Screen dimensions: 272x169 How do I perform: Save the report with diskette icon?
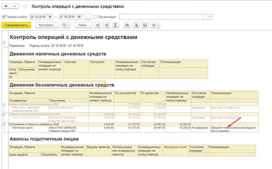point(145,25)
